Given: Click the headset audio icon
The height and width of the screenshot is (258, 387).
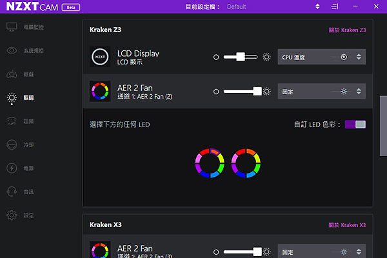Looking at the screenshot, I should [x=12, y=192].
